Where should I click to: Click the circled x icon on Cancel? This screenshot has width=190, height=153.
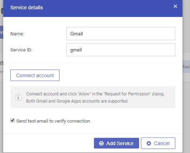coord(149,143)
